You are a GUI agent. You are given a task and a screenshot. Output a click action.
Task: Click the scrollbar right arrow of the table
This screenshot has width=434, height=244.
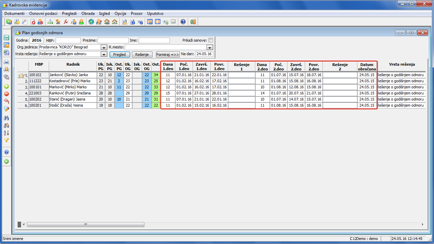click(422, 224)
